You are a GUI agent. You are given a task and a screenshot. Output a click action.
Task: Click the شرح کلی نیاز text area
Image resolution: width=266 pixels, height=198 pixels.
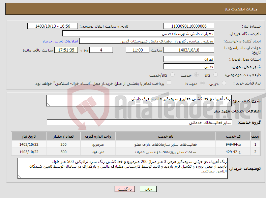(139, 101)
